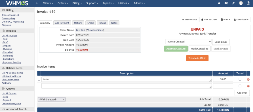Open the Billing menu

(77, 3)
